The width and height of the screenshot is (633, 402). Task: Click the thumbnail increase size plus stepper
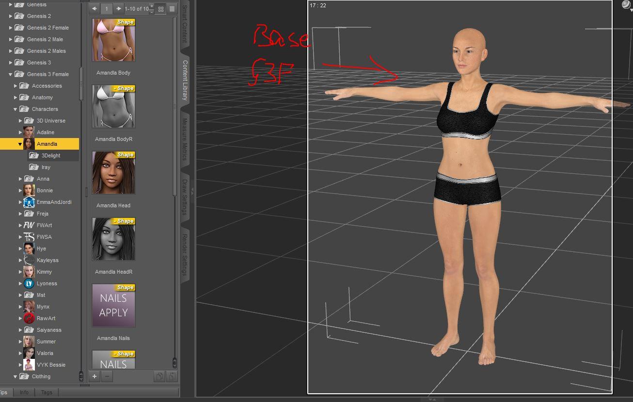click(x=152, y=6)
